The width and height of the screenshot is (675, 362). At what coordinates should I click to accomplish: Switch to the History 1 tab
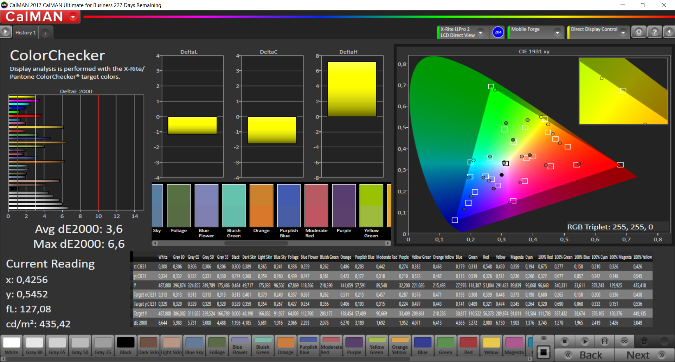click(25, 33)
